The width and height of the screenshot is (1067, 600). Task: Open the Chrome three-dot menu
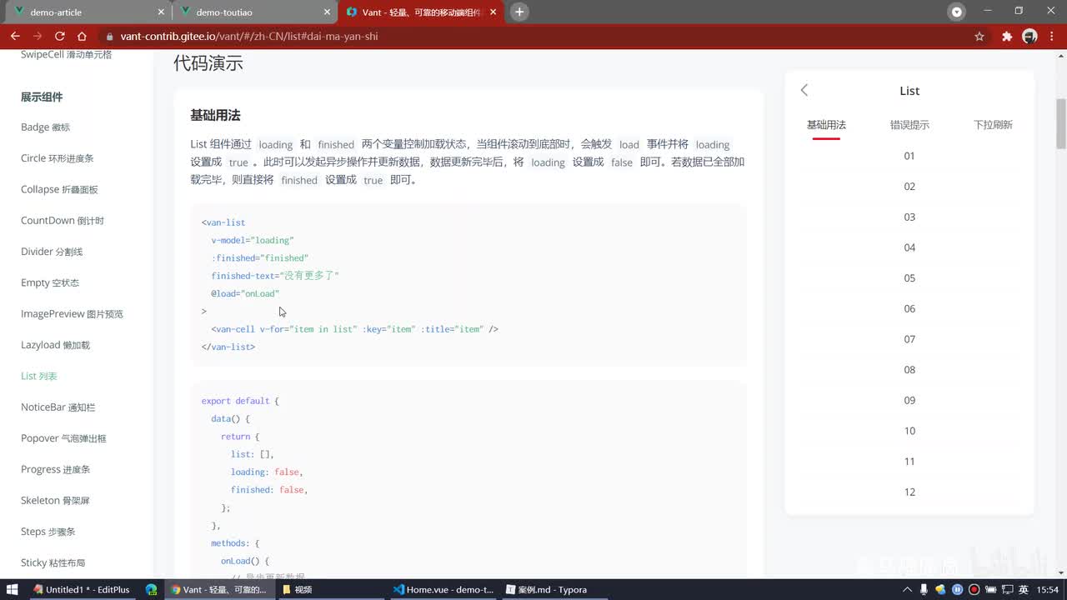[x=1050, y=36]
